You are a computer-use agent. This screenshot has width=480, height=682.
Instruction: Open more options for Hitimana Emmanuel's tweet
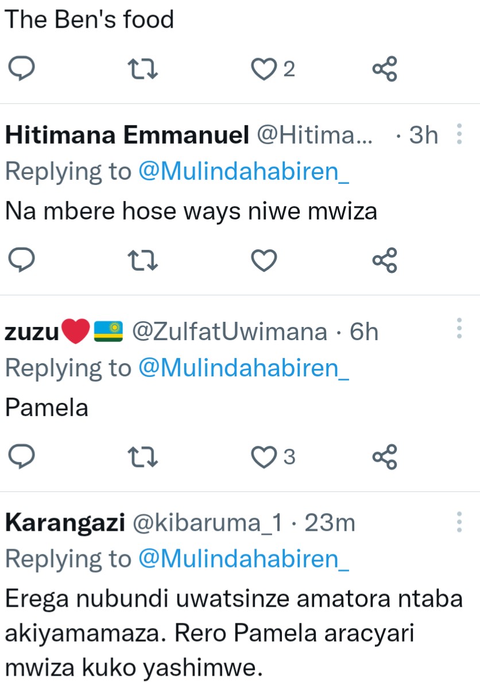[x=459, y=135]
